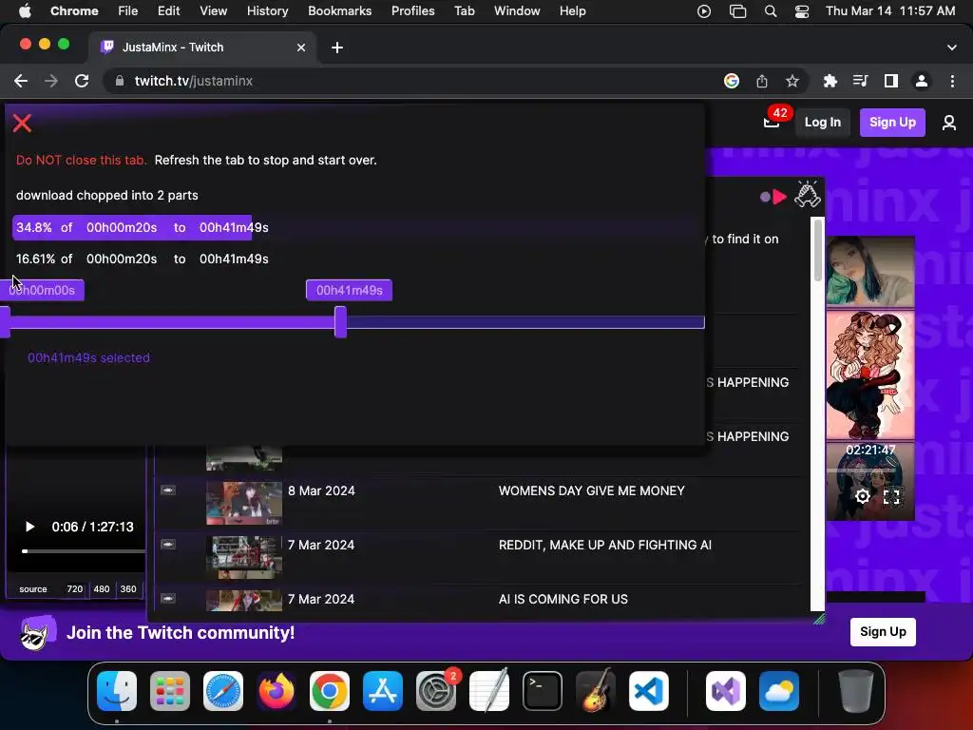The width and height of the screenshot is (973, 730).
Task: Open the media controls icon in the toolbar
Action: point(860,81)
